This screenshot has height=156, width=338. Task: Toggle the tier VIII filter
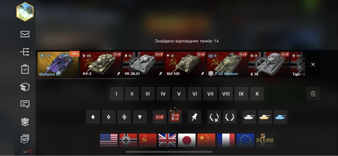click(226, 94)
